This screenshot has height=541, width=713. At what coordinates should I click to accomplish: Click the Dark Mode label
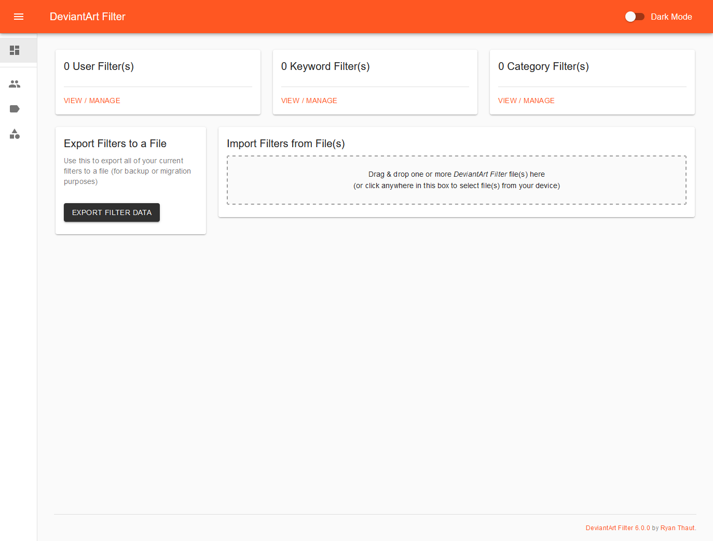[671, 17]
